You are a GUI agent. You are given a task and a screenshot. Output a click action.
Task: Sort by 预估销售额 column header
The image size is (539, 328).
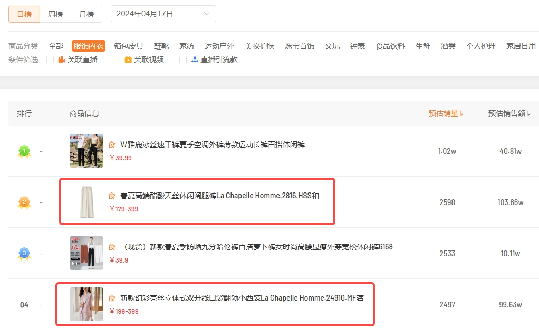(x=509, y=113)
